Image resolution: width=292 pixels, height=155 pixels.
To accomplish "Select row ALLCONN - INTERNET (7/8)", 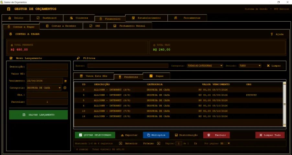I will pos(178,111).
